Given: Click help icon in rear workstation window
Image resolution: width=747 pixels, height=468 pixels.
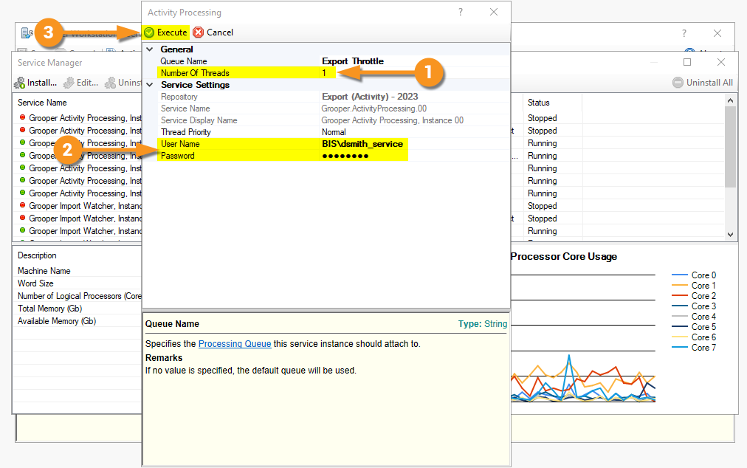Looking at the screenshot, I should click(684, 33).
